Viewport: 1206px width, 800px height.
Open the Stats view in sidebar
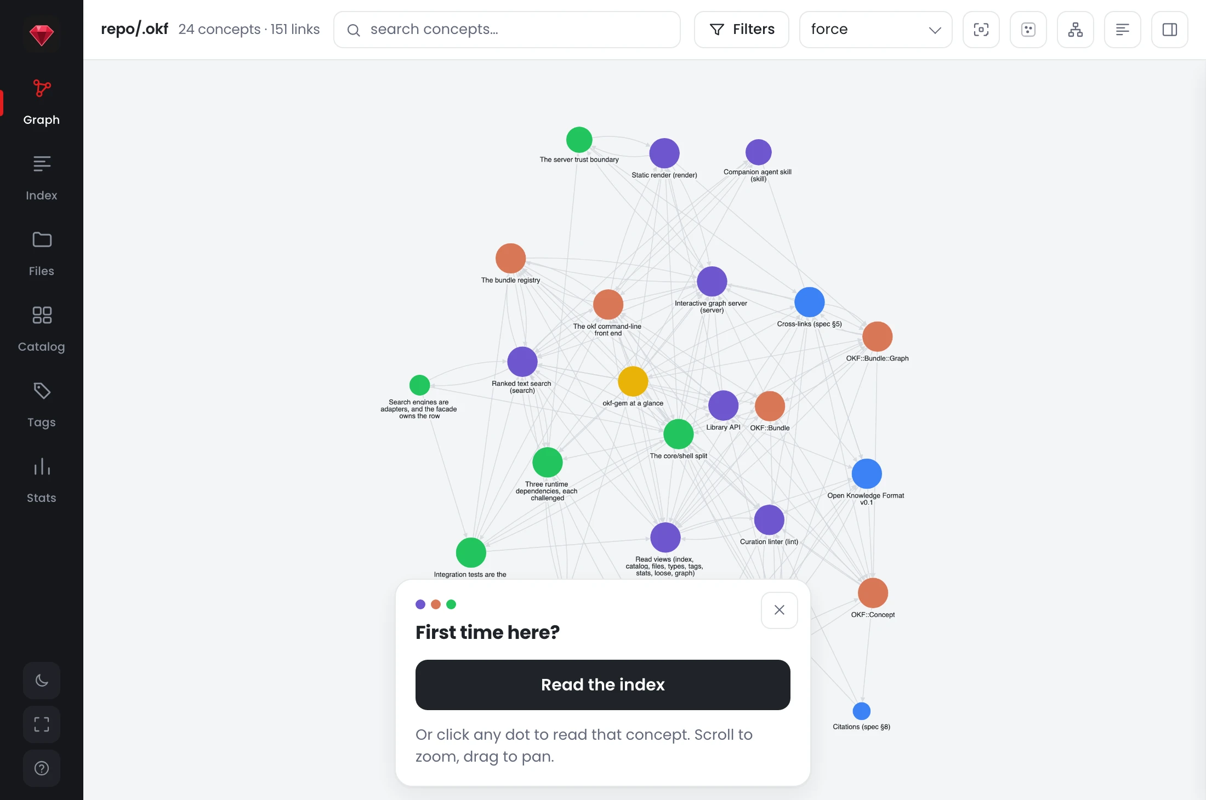tap(42, 481)
